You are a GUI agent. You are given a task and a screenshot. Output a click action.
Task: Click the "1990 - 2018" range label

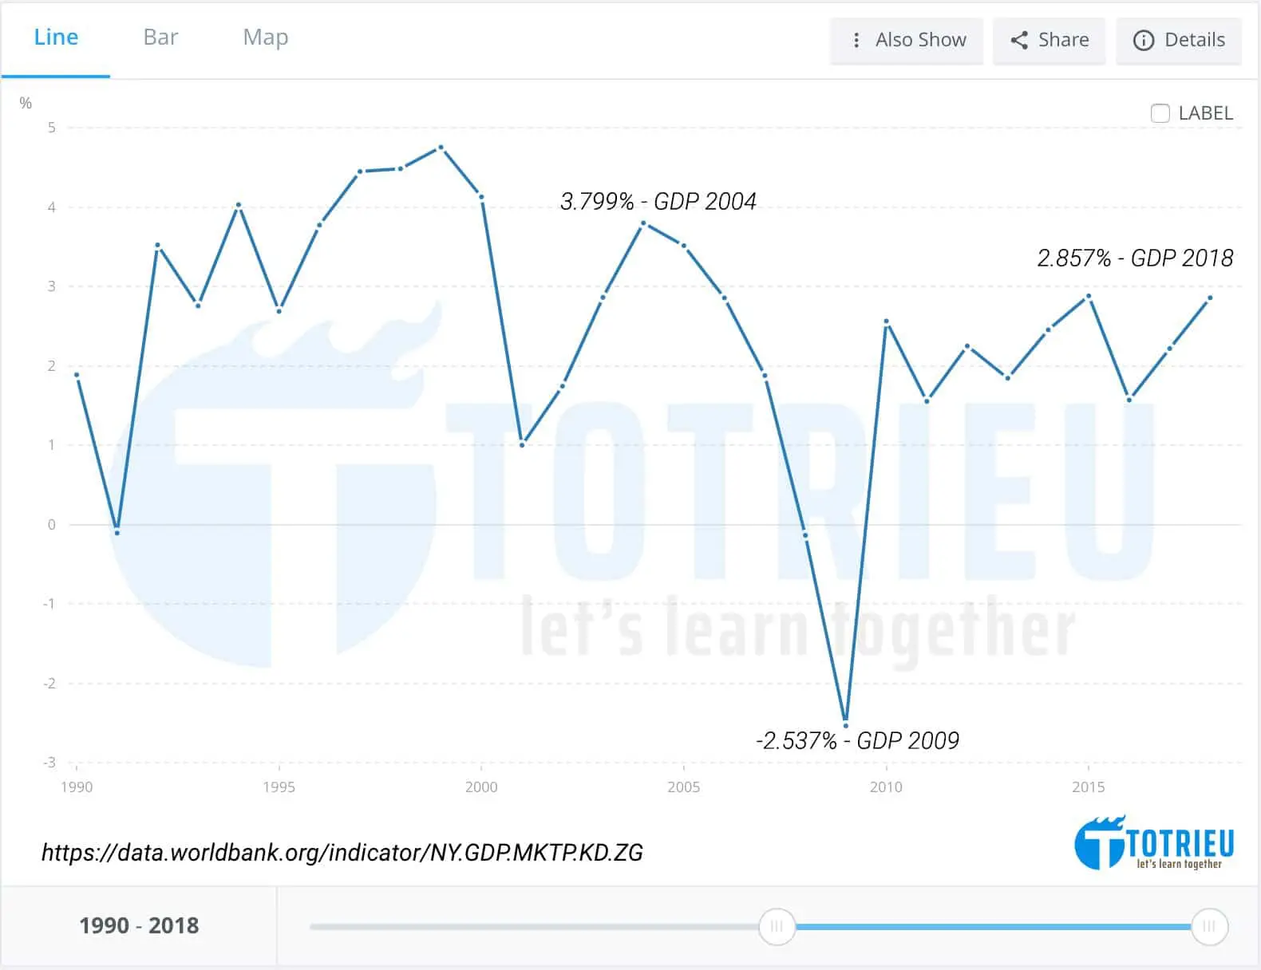pyautogui.click(x=139, y=925)
